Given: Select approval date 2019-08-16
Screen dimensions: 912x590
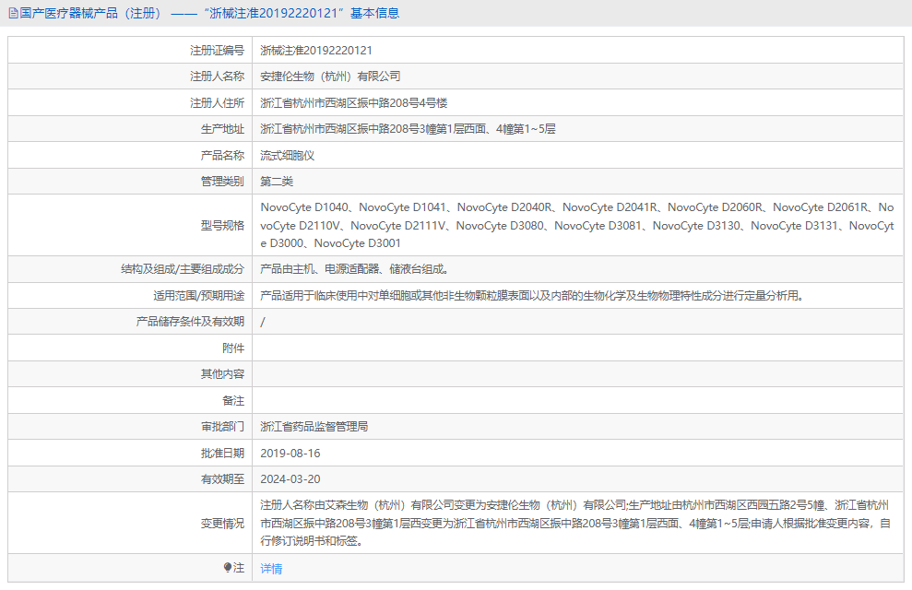Looking at the screenshot, I should coord(290,454).
